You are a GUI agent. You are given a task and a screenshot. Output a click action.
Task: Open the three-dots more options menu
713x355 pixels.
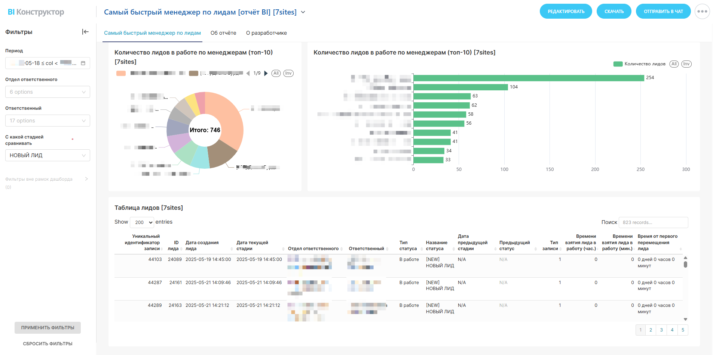point(702,12)
